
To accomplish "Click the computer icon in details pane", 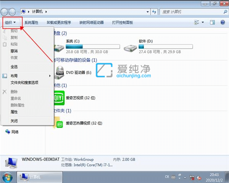I will pos(11,163).
